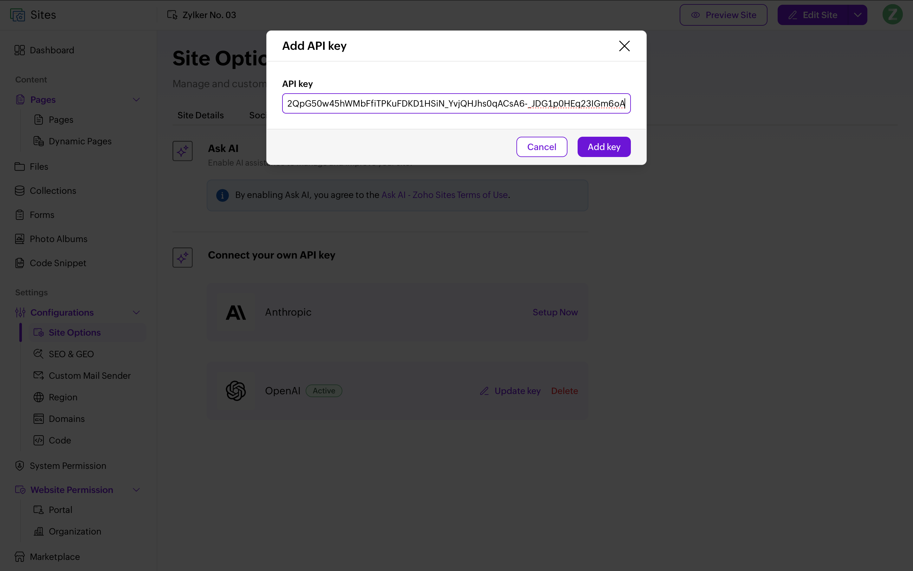Select the Collections database icon

[x=20, y=191]
